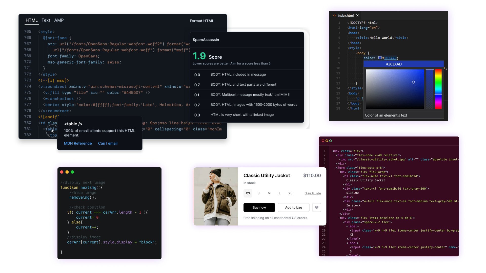Click the yellow dot on JavaScript window
This screenshot has height=273, width=486.
(x=67, y=172)
